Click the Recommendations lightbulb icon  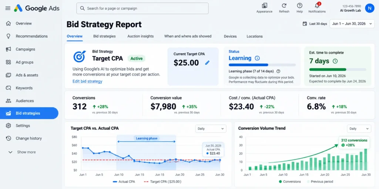pyautogui.click(x=9, y=36)
